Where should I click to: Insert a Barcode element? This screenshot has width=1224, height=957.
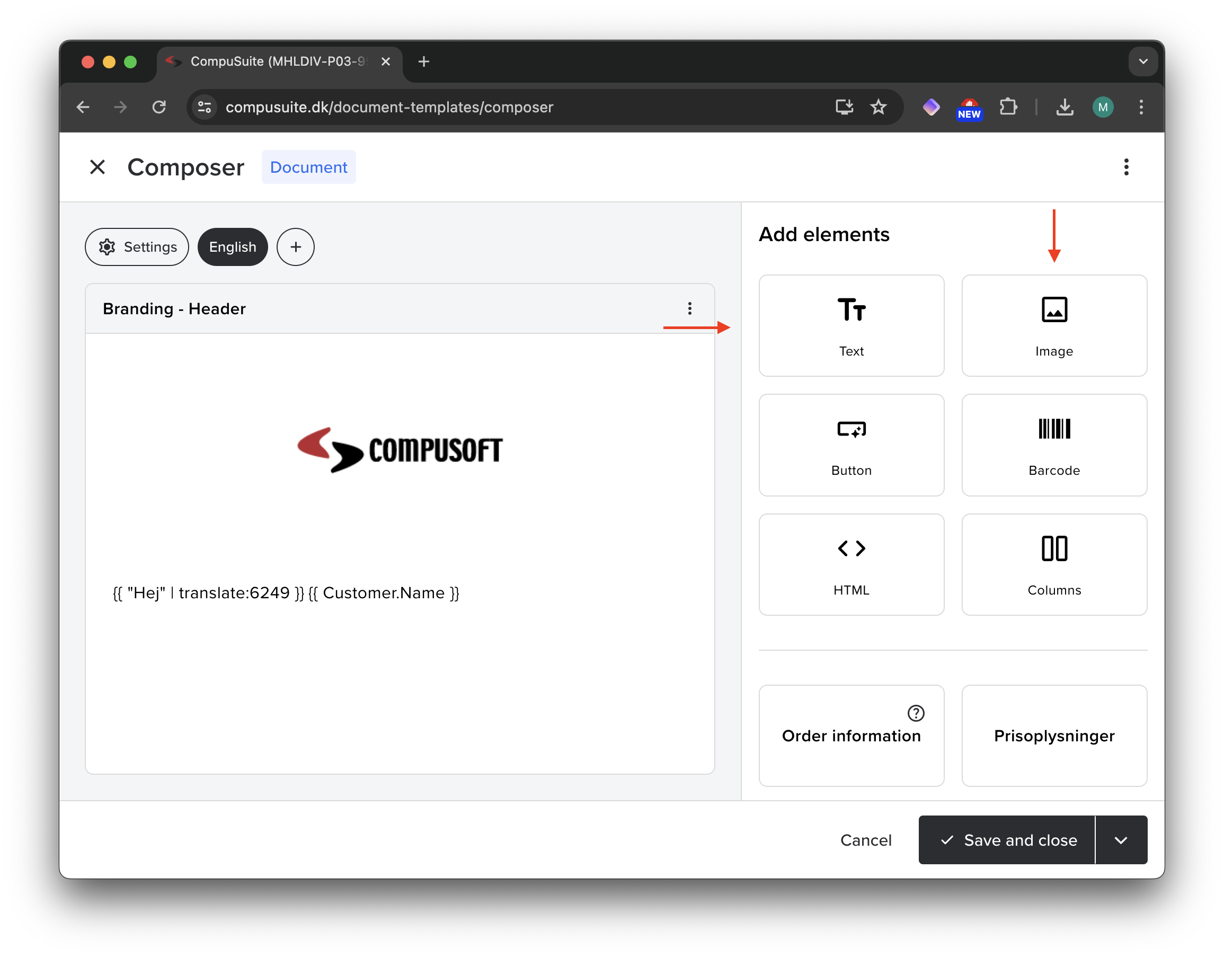point(1053,445)
